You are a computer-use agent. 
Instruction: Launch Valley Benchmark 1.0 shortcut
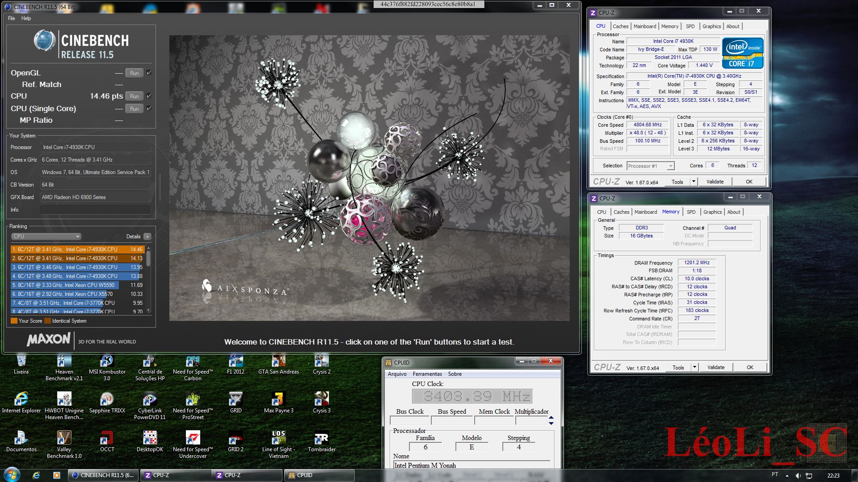click(64, 445)
